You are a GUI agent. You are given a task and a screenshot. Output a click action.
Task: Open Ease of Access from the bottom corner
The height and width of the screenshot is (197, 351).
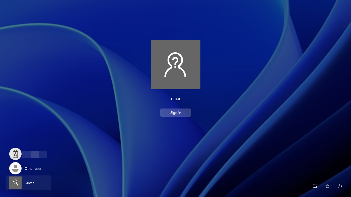[327, 186]
